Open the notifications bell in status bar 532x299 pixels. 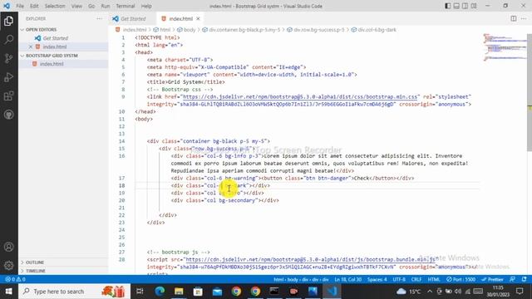[x=525, y=279]
